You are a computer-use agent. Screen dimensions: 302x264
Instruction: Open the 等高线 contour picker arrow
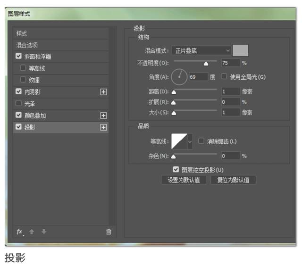point(190,141)
